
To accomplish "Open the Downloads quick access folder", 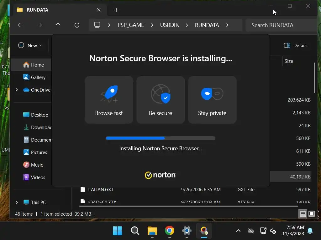I will [x=37, y=127].
